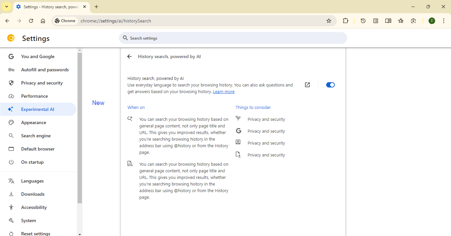This screenshot has width=451, height=236.
Task: Click the accessibility person icon
Action: tap(11, 207)
